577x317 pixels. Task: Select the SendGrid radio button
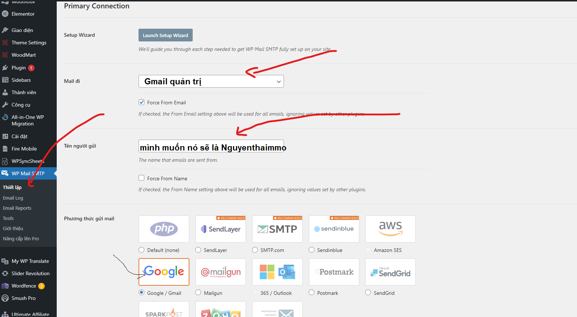click(368, 292)
